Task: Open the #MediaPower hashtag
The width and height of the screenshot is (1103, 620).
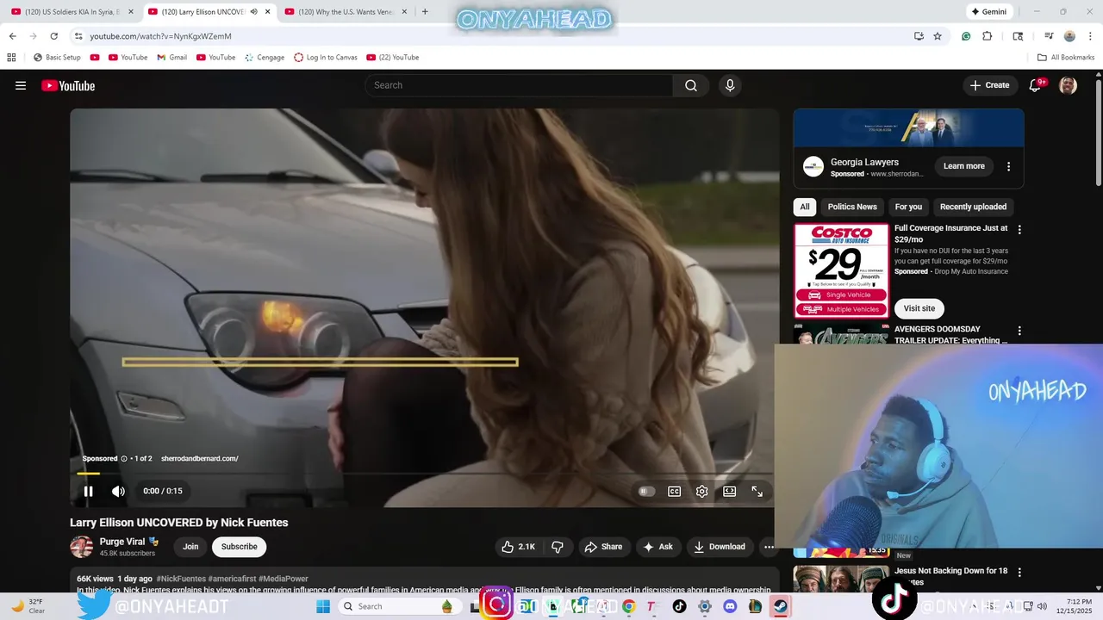Action: pyautogui.click(x=283, y=579)
